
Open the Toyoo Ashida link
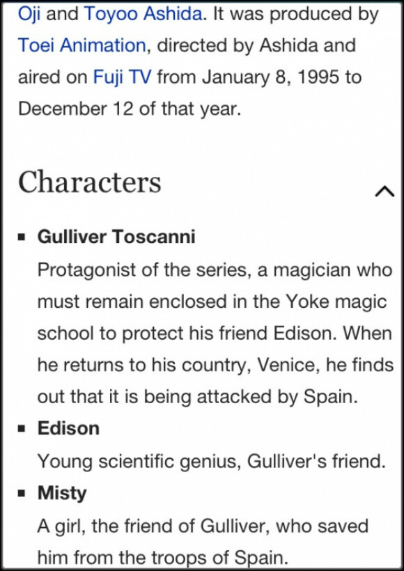(143, 15)
